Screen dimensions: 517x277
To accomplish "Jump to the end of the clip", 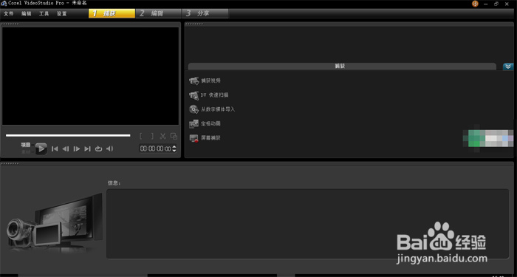I will (x=87, y=149).
